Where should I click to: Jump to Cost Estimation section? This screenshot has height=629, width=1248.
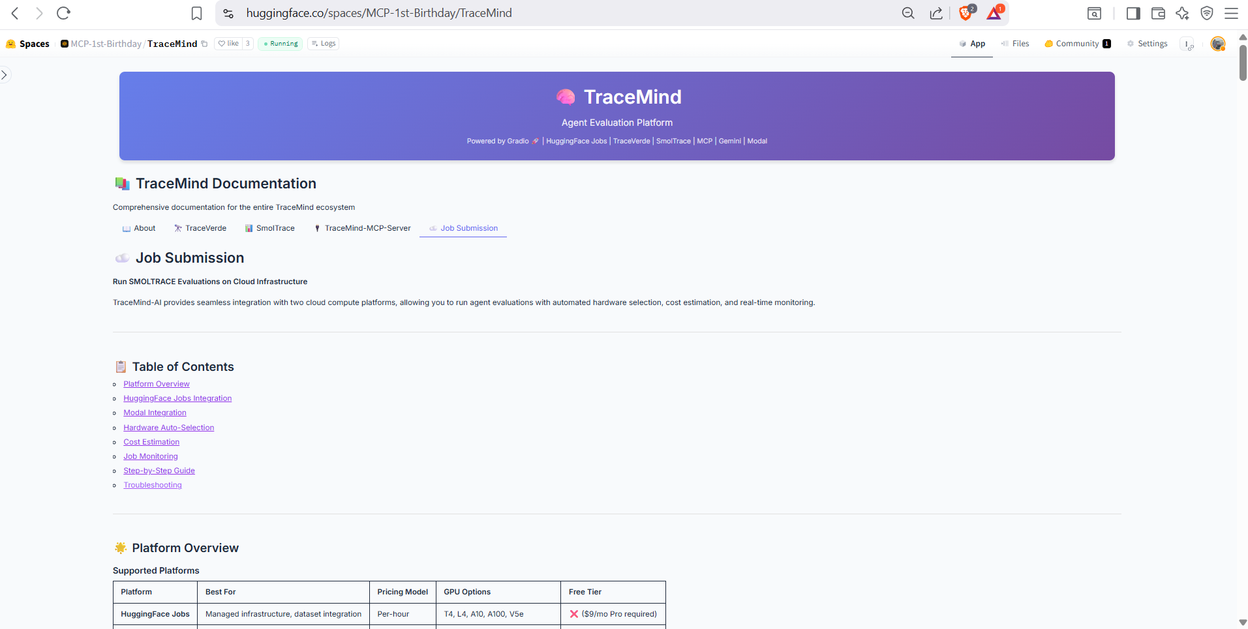point(151,442)
